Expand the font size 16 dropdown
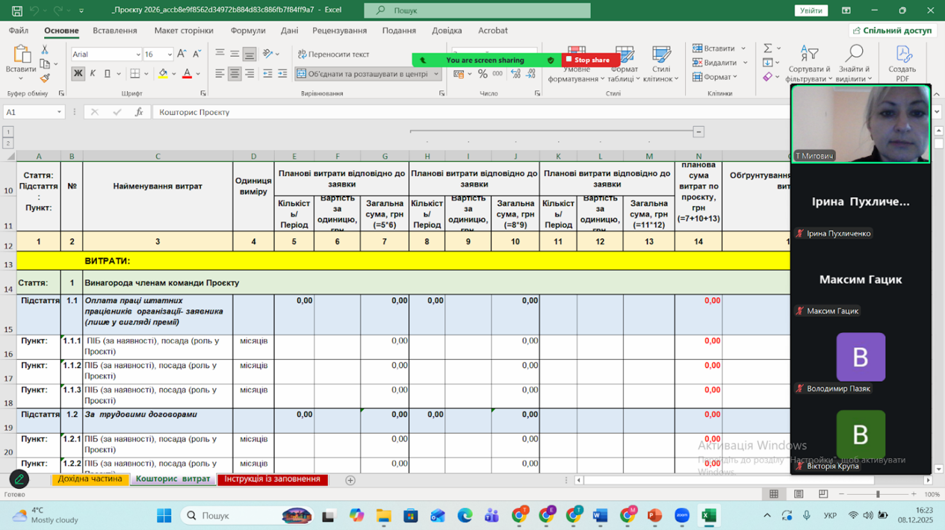Screen dimensions: 945x530 [169, 55]
